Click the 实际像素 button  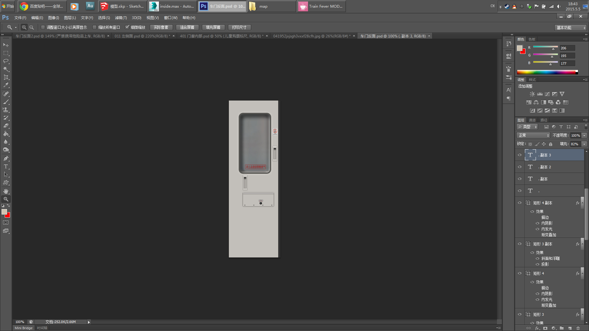[161, 27]
